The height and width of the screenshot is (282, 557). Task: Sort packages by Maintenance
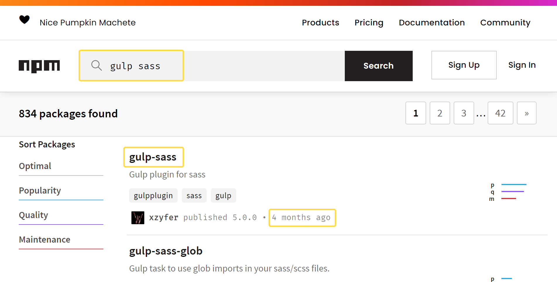tap(44, 240)
